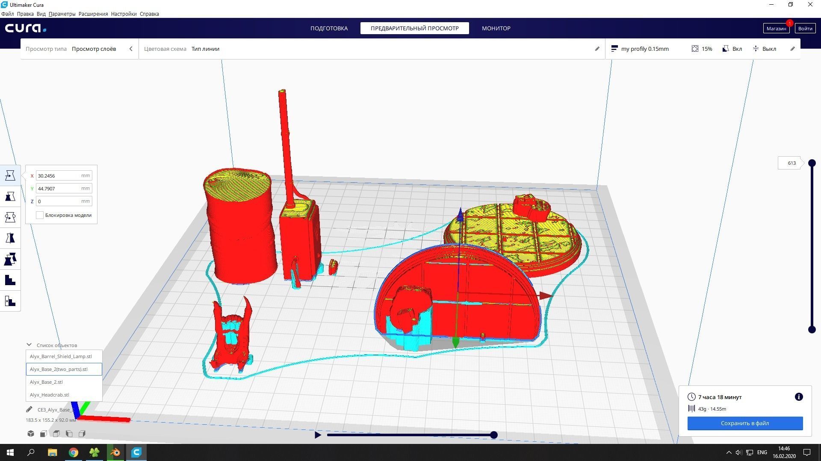
Task: Toggle the Блокировка модели checkbox
Action: (40, 215)
